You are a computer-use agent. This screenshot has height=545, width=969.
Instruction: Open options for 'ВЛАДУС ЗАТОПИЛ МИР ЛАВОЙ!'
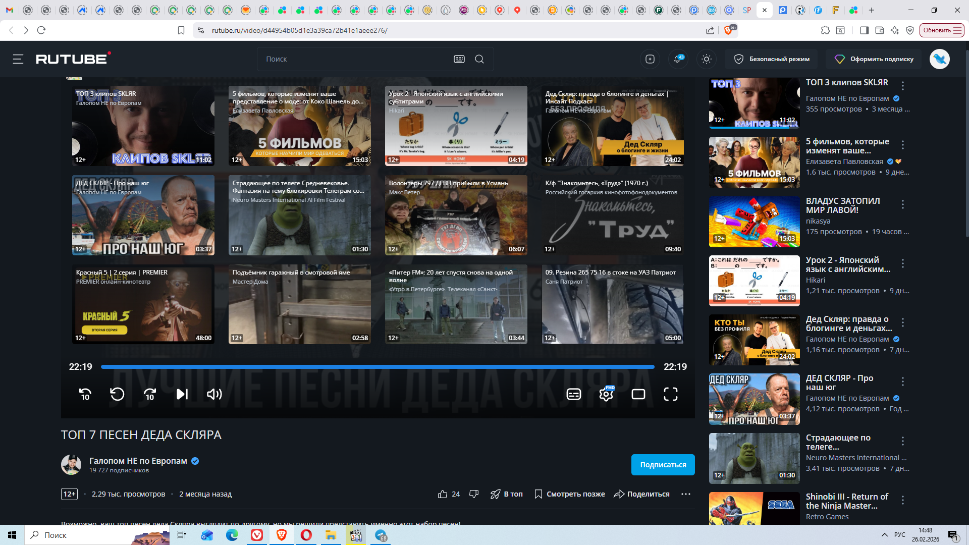click(x=903, y=204)
